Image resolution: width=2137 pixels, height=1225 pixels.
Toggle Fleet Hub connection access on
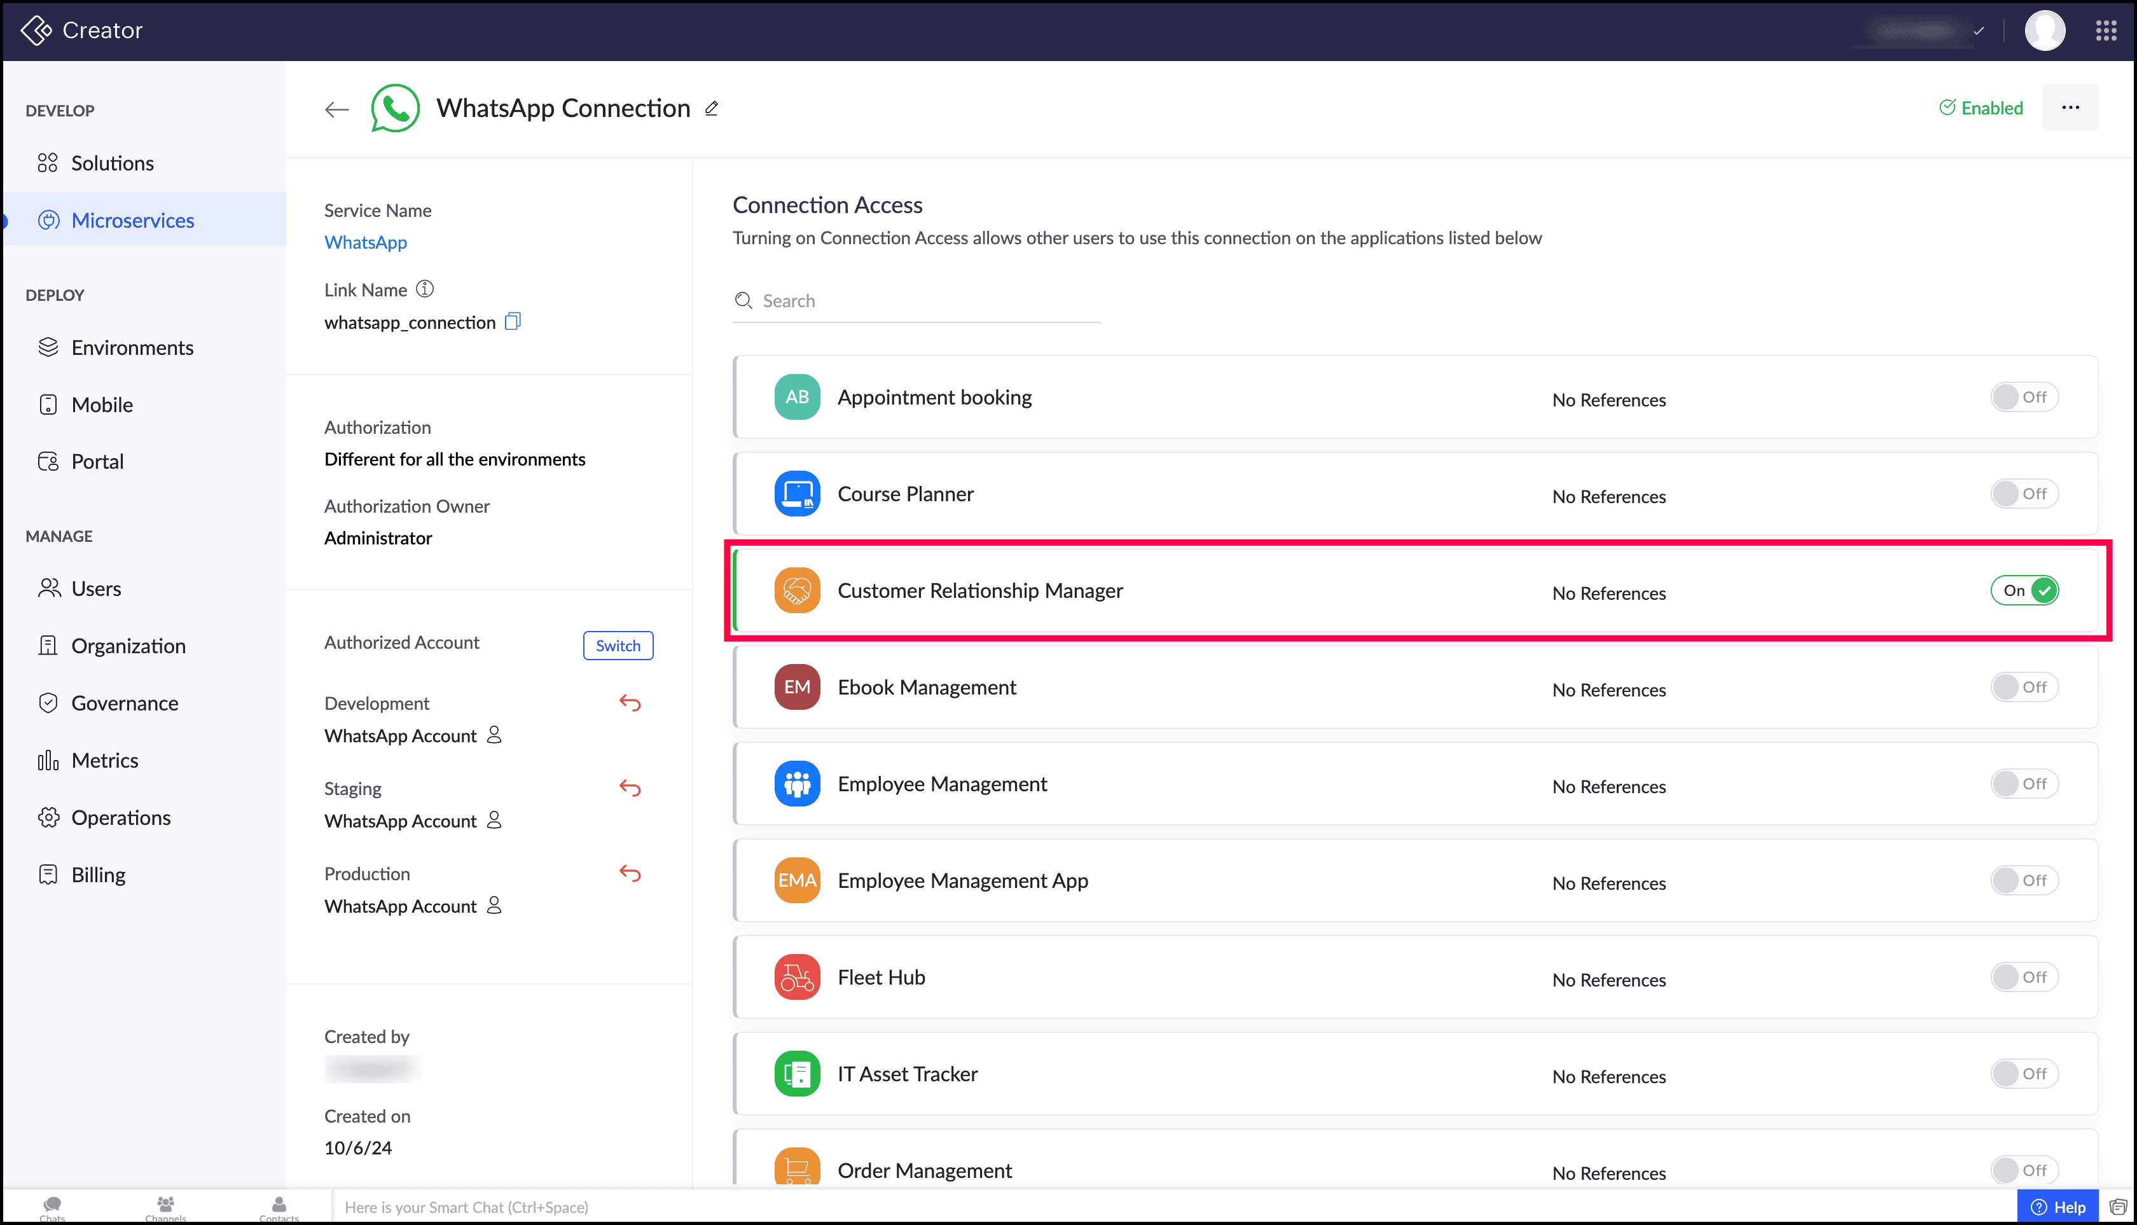(2024, 977)
